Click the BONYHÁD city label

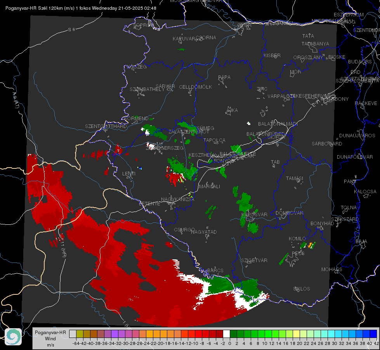pos(322,224)
